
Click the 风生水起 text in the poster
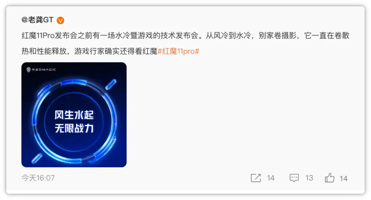tap(74, 115)
